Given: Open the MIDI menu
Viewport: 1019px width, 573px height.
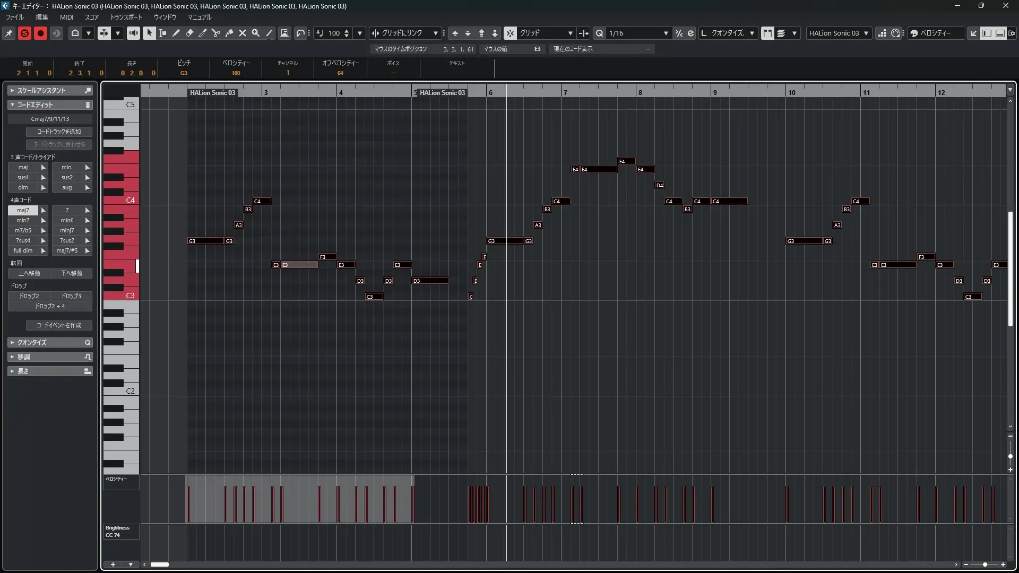Looking at the screenshot, I should (x=66, y=17).
